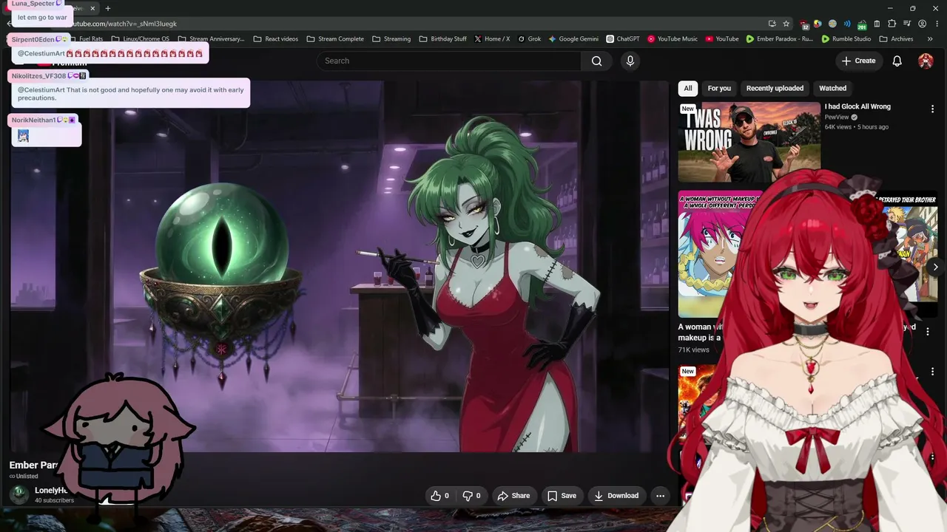Click install app icon in address bar

772,24
